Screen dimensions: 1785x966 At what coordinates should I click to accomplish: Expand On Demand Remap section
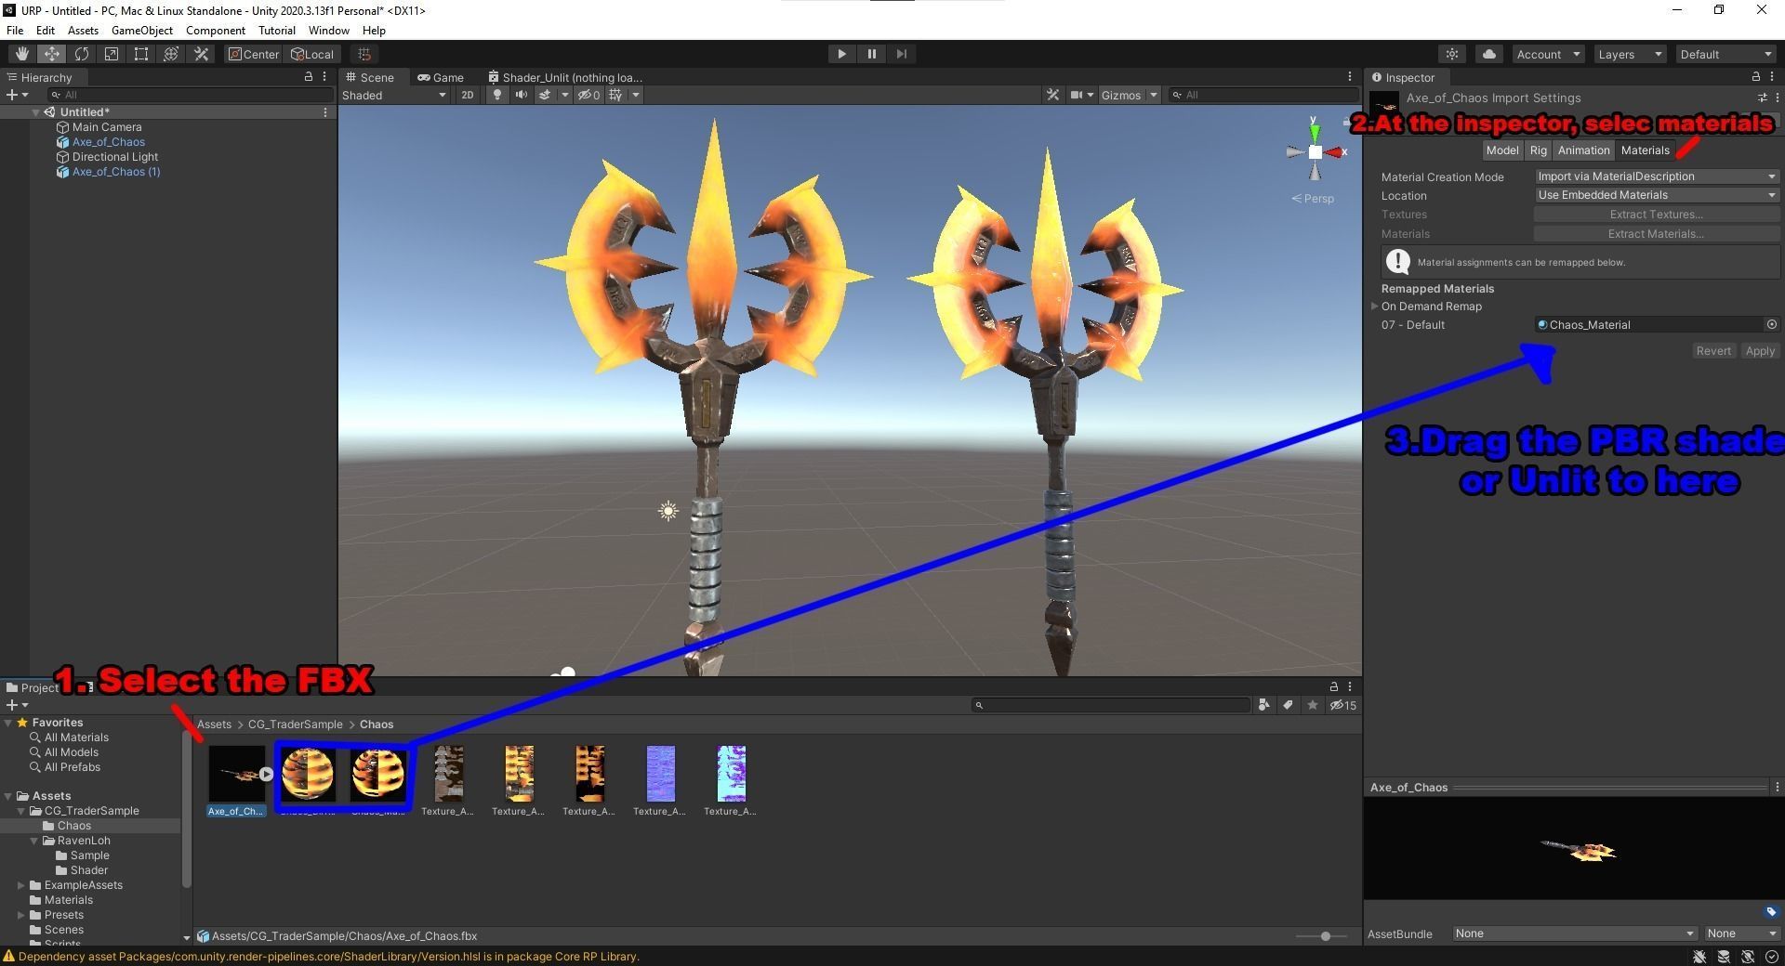(1374, 307)
